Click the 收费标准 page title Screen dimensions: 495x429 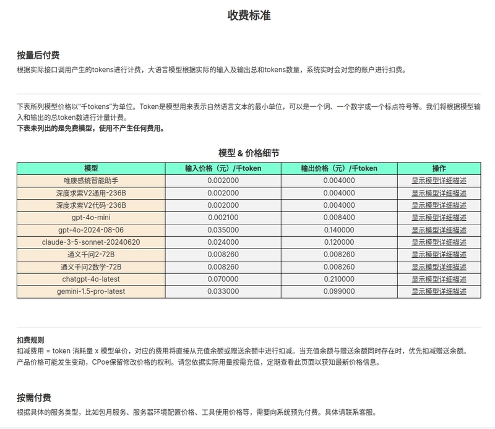click(x=249, y=15)
